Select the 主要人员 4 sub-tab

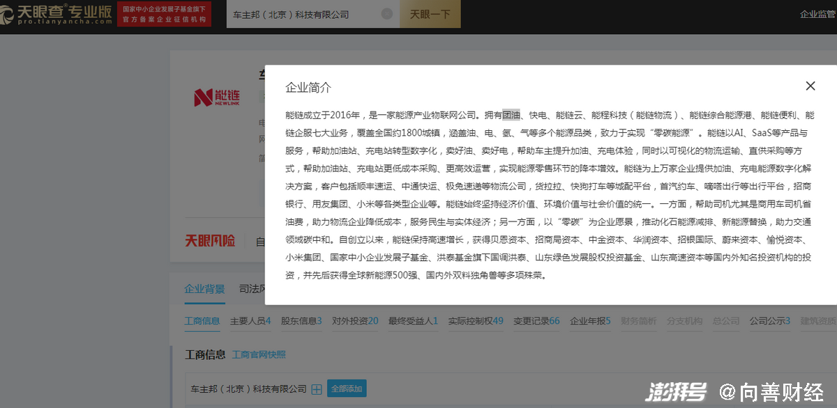click(x=251, y=321)
